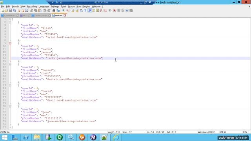Toggle synchronized vertical scrolling
This screenshot has width=251, height=141.
[x=72, y=11]
